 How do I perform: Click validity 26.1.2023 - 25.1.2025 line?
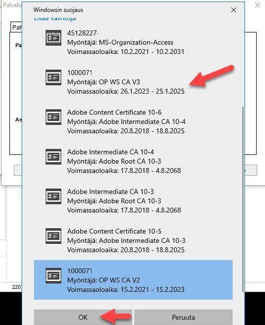(125, 91)
